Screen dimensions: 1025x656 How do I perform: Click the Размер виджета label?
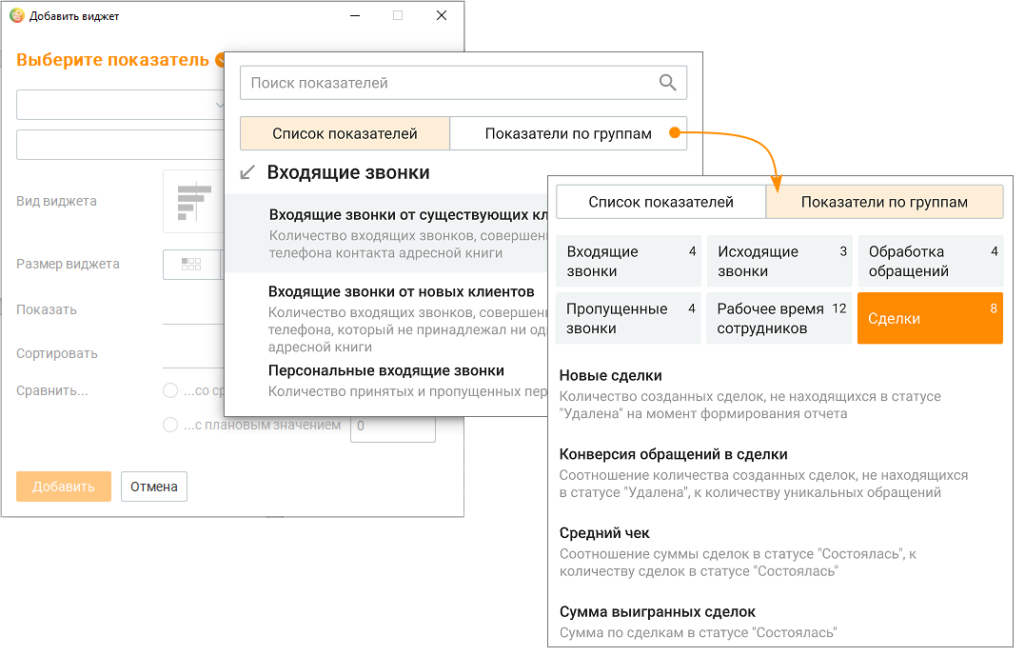click(68, 265)
